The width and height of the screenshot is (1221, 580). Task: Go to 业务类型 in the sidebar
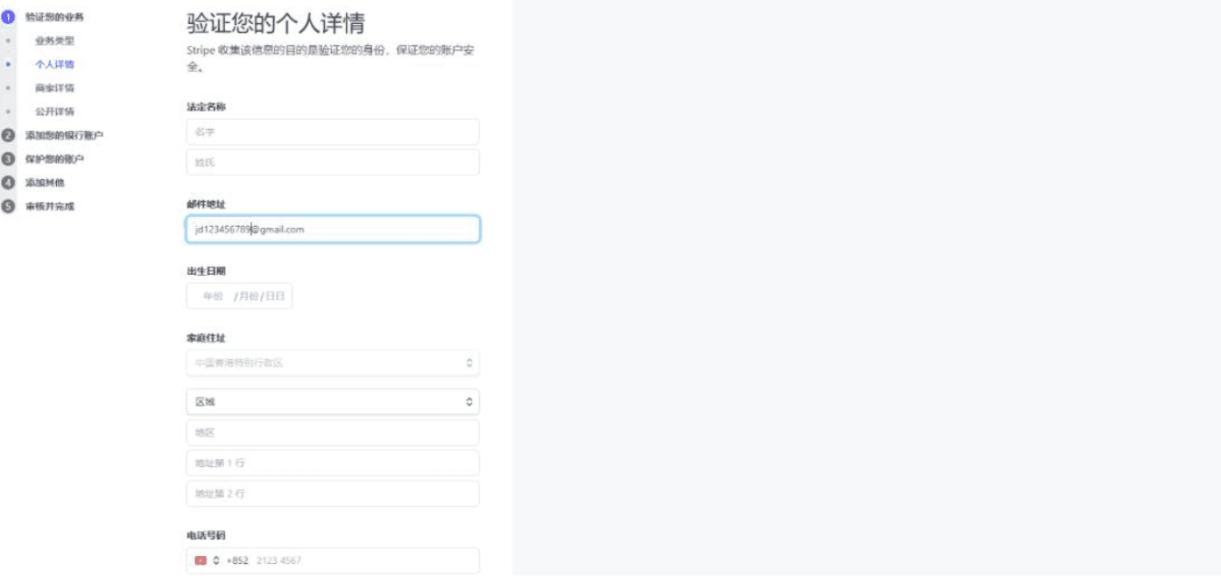(54, 41)
